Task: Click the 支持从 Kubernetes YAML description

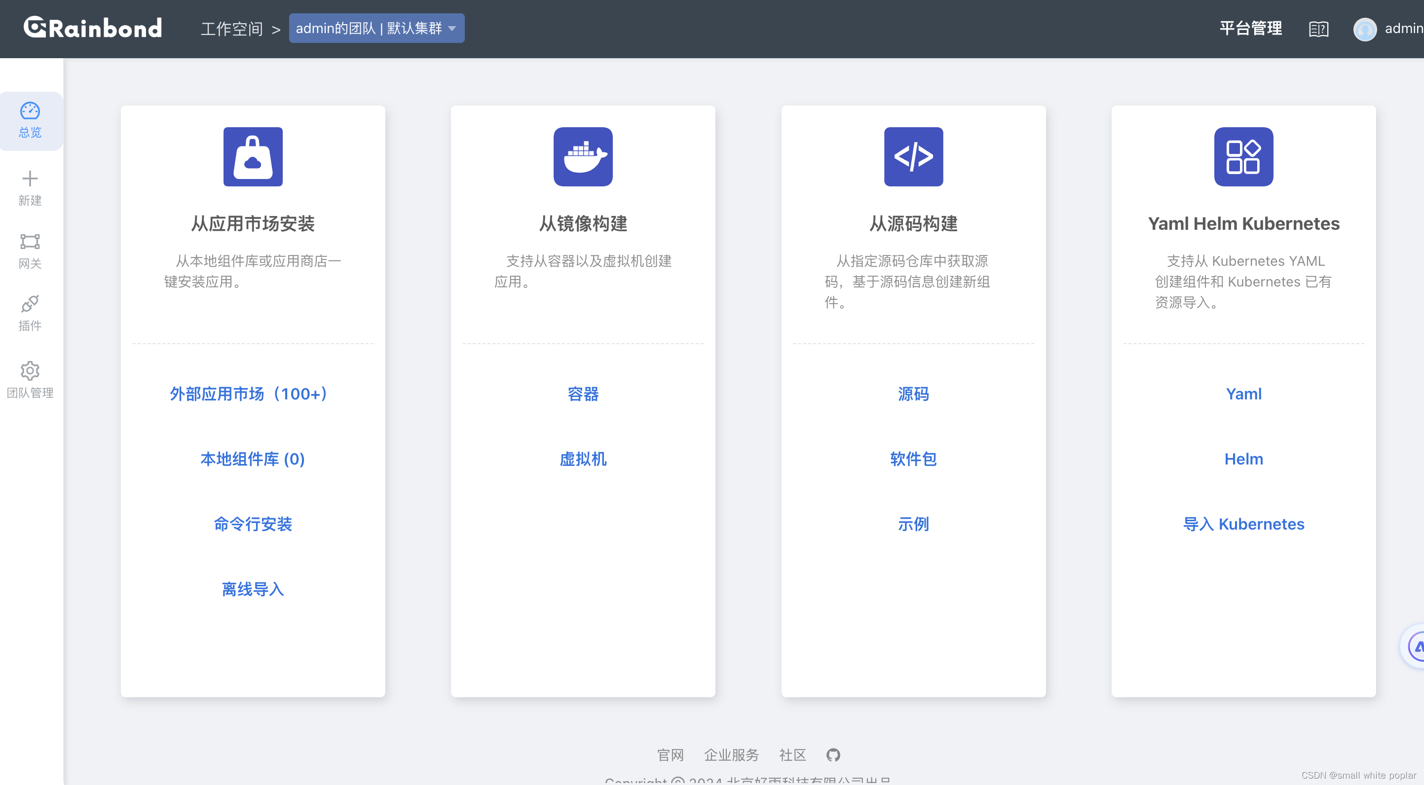Action: coord(1243,282)
